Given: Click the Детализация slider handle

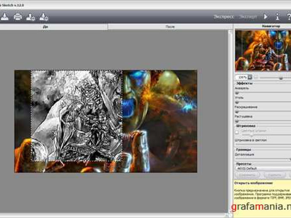Looking at the screenshot, I should pos(290,159).
